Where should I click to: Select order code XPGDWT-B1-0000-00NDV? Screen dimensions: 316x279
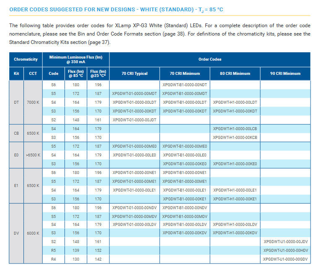click(185, 208)
